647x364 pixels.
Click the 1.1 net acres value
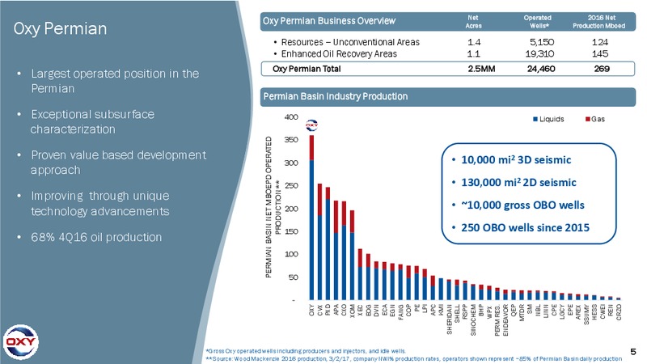474,53
